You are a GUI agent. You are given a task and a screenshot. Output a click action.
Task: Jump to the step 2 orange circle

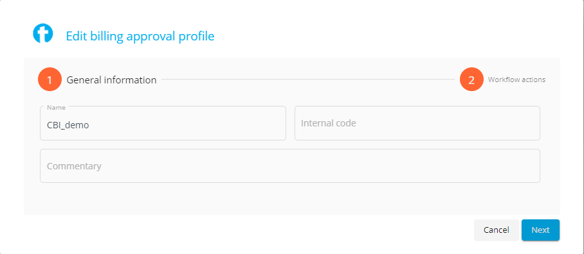tap(471, 80)
